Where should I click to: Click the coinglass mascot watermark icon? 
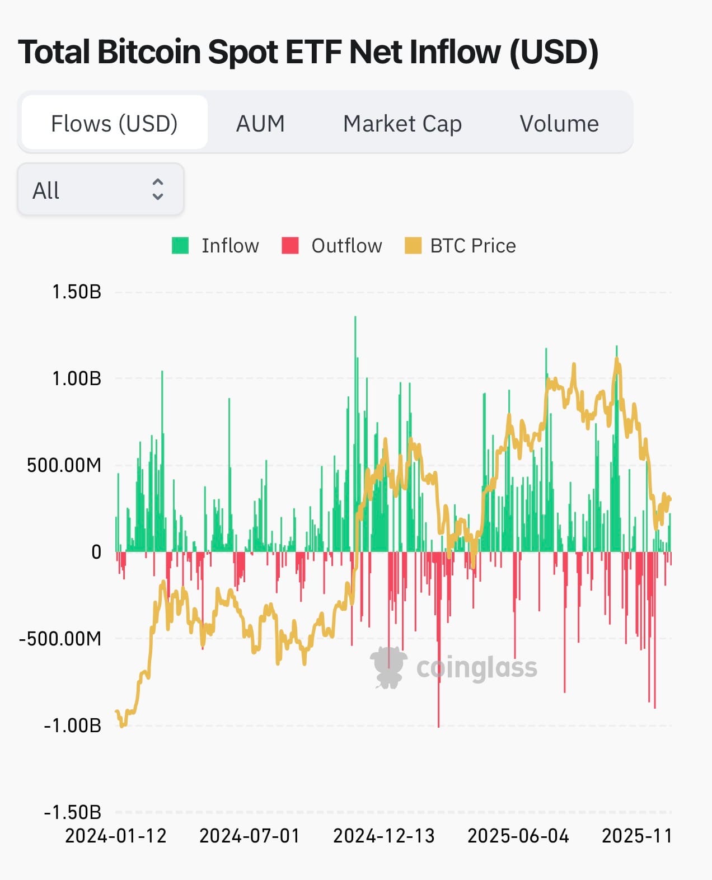click(388, 667)
